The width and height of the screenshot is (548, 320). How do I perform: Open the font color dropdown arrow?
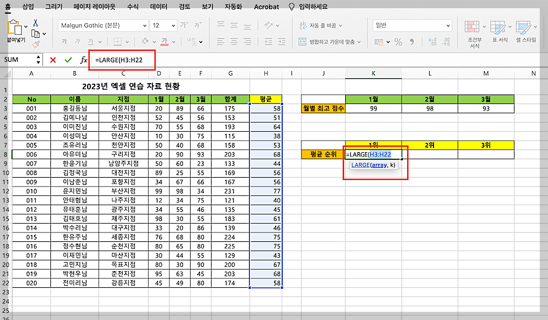pos(173,42)
